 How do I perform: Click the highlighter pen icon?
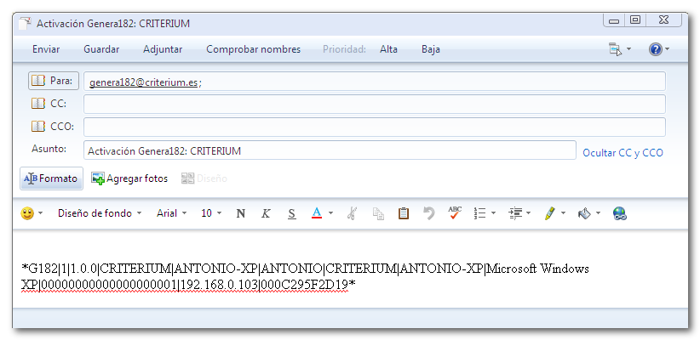pyautogui.click(x=549, y=213)
